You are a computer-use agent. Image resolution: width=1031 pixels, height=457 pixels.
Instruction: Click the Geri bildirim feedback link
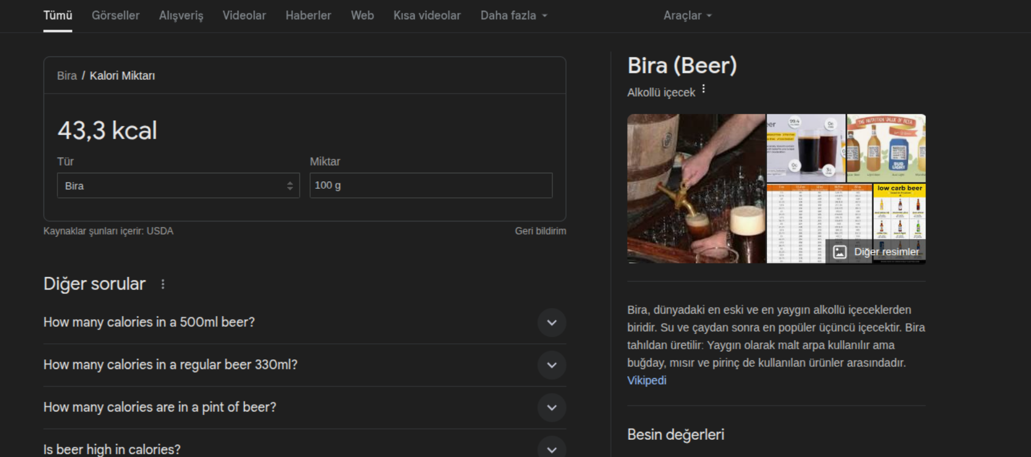pos(540,231)
